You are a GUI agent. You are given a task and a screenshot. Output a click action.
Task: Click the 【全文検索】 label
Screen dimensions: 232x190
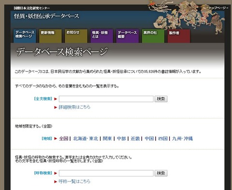click(43, 99)
